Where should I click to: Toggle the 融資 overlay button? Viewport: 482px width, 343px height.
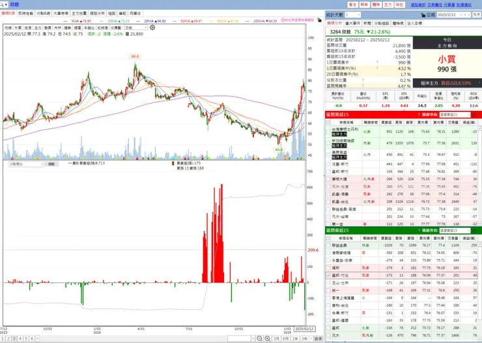pos(48,27)
